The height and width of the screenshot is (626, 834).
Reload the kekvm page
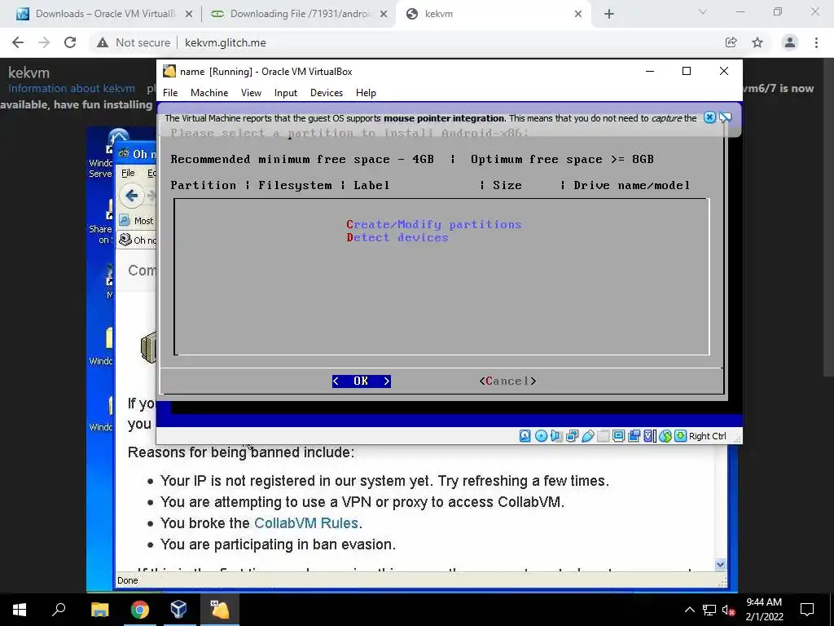[x=70, y=42]
